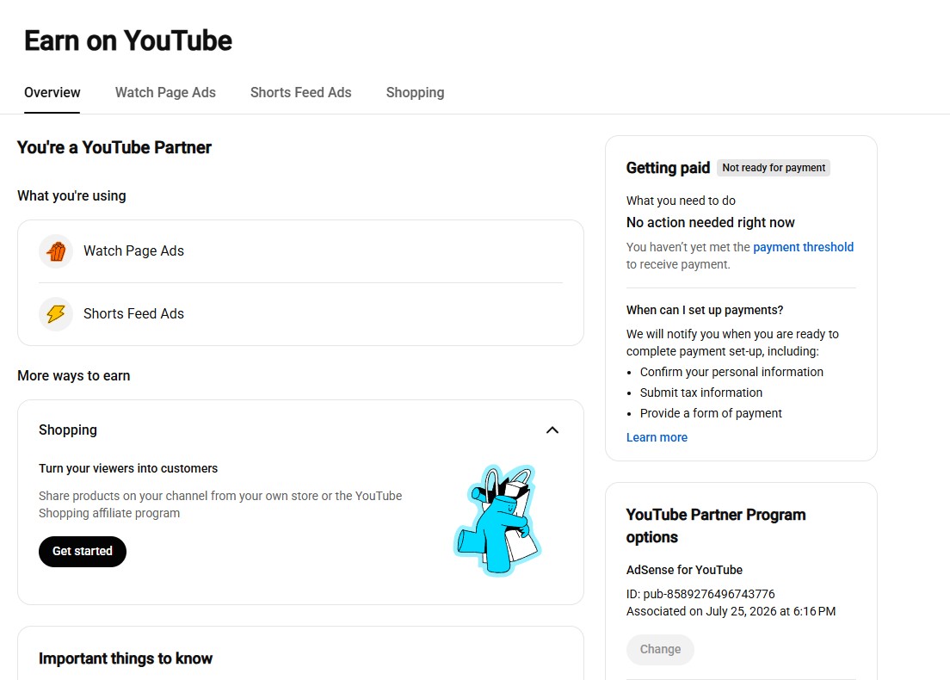The width and height of the screenshot is (950, 680).
Task: Click the Get started button
Action: (83, 552)
